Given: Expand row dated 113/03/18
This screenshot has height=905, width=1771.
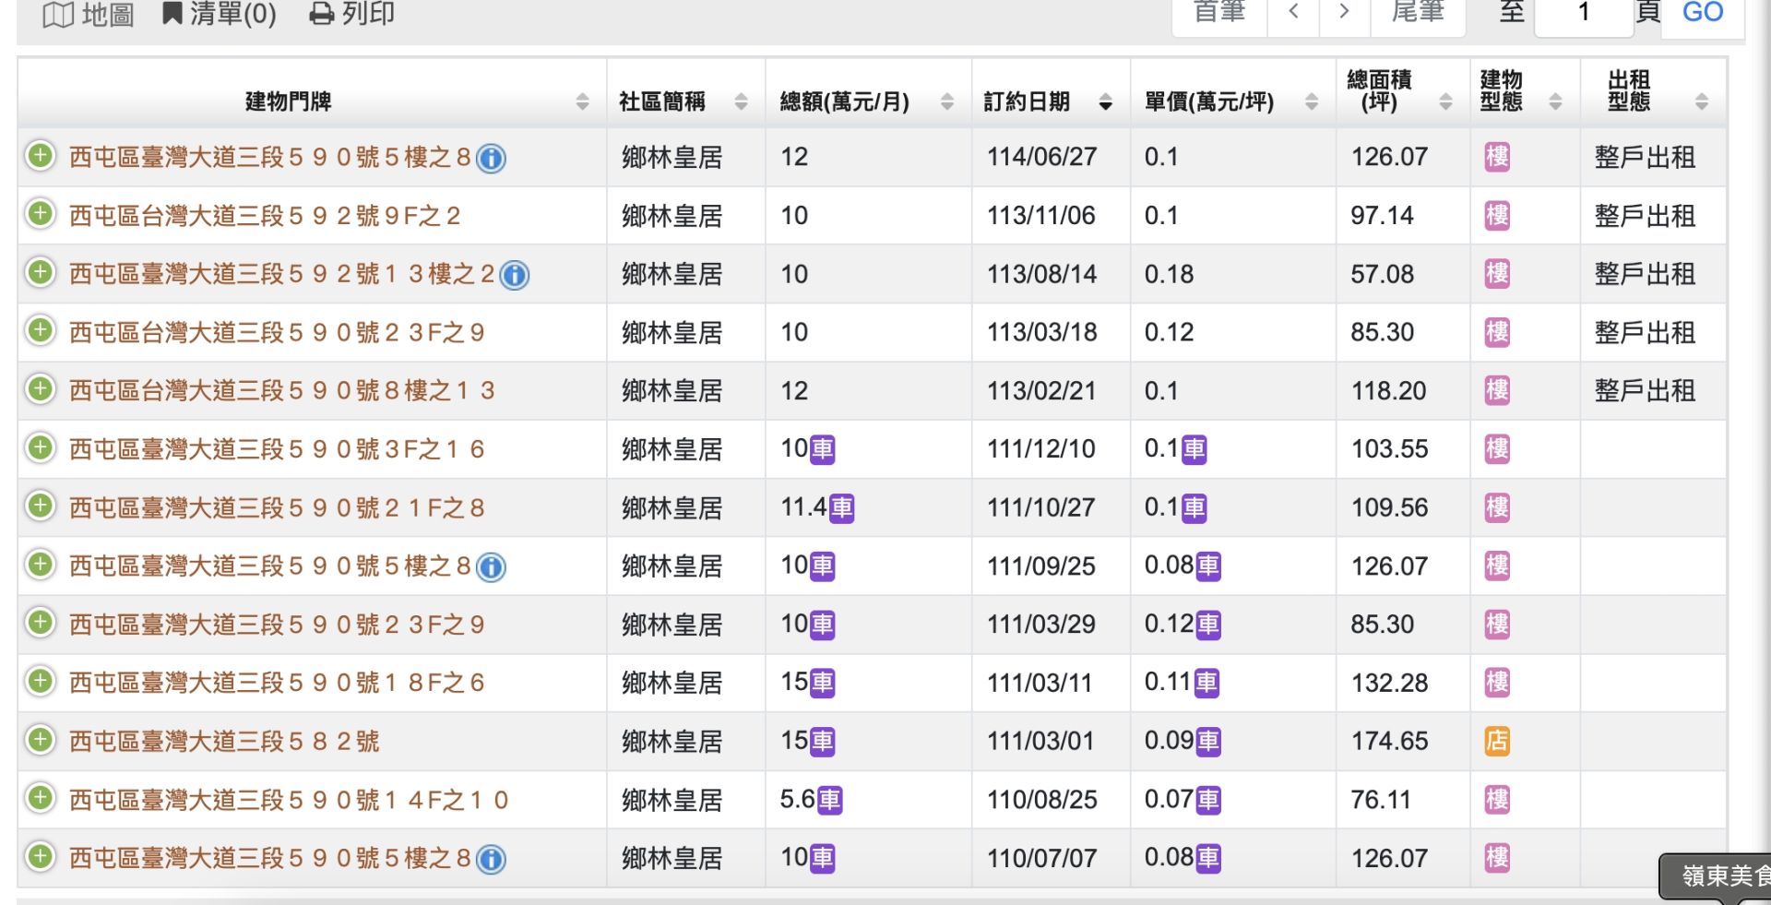Looking at the screenshot, I should point(40,330).
